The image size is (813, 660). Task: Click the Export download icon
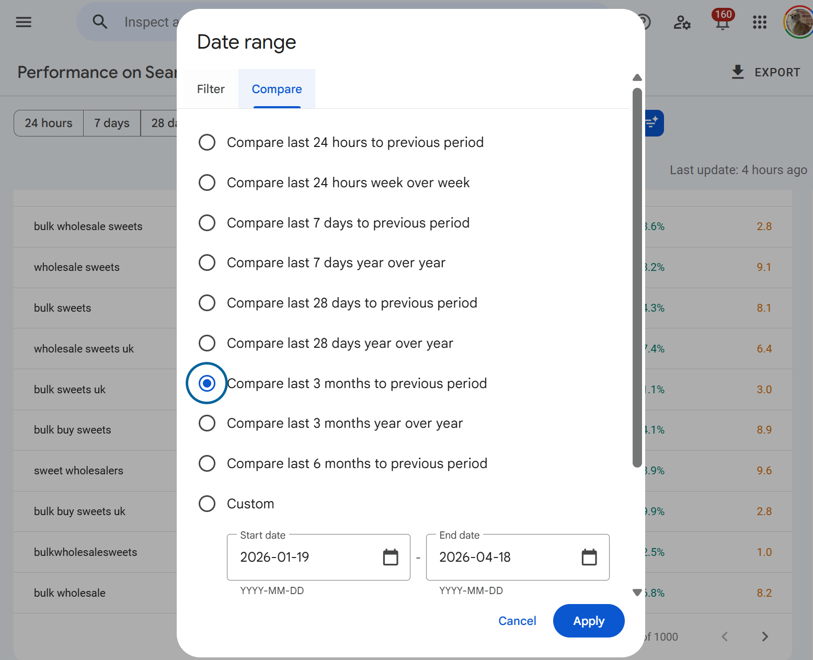[738, 72]
